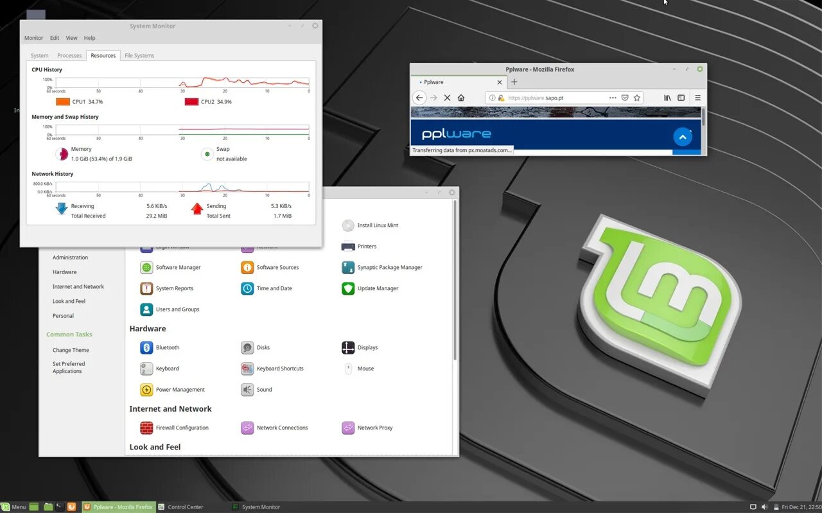Go to Firefox home page

pyautogui.click(x=461, y=98)
